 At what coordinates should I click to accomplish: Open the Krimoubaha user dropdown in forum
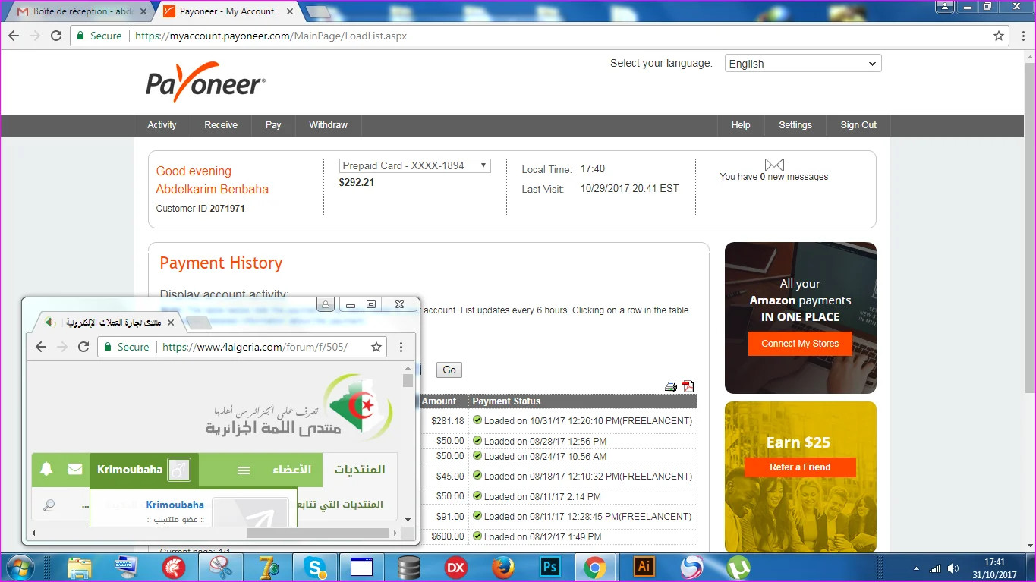click(x=143, y=470)
